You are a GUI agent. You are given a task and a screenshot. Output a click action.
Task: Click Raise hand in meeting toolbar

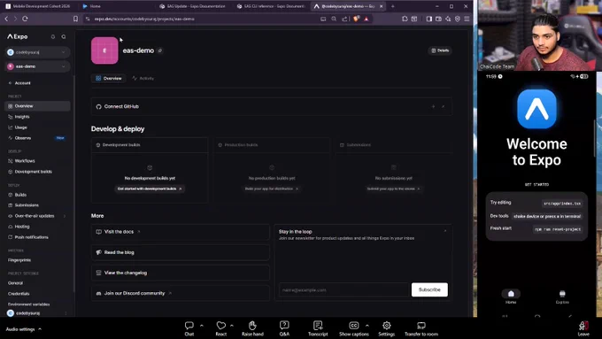point(252,328)
